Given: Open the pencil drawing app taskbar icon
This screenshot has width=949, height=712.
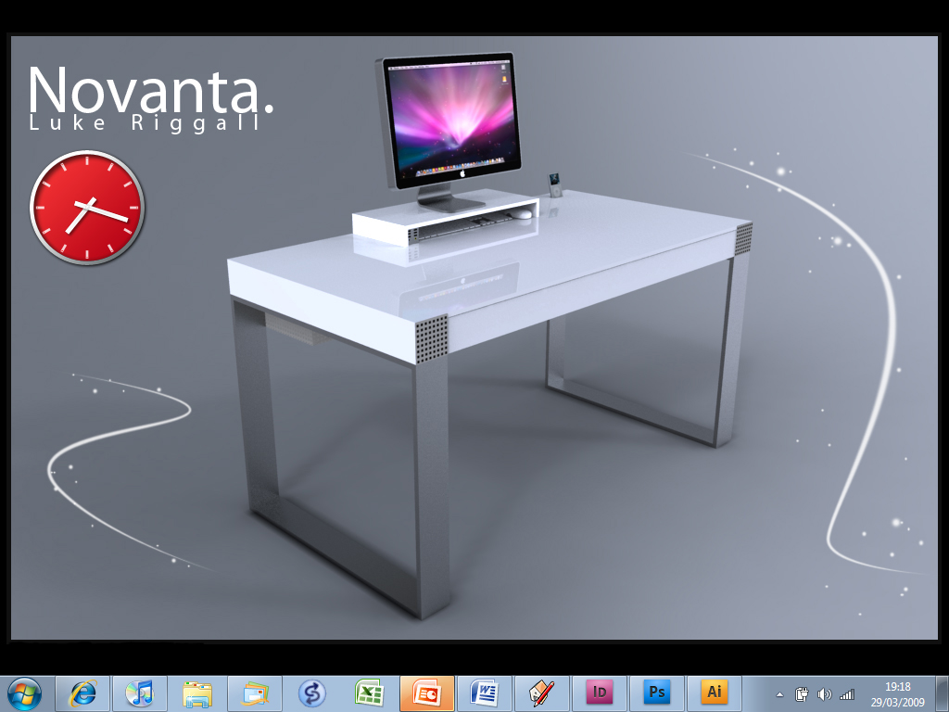Looking at the screenshot, I should (x=541, y=693).
